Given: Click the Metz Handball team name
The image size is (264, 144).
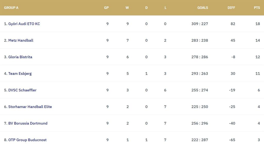Looking at the screenshot, I should point(21,40).
